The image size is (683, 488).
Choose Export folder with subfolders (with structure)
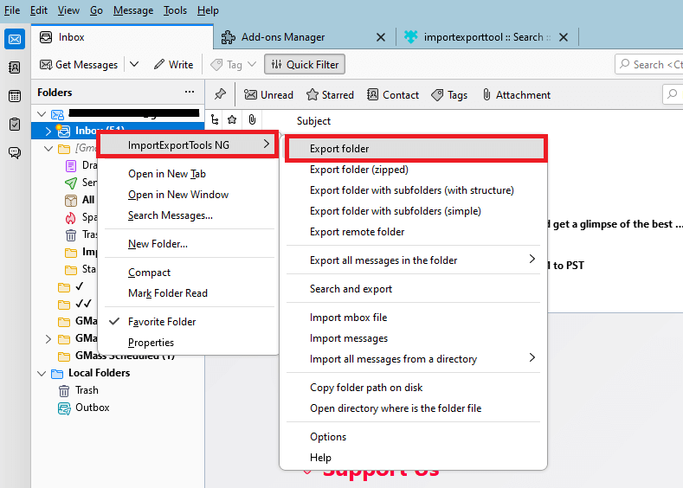click(412, 190)
